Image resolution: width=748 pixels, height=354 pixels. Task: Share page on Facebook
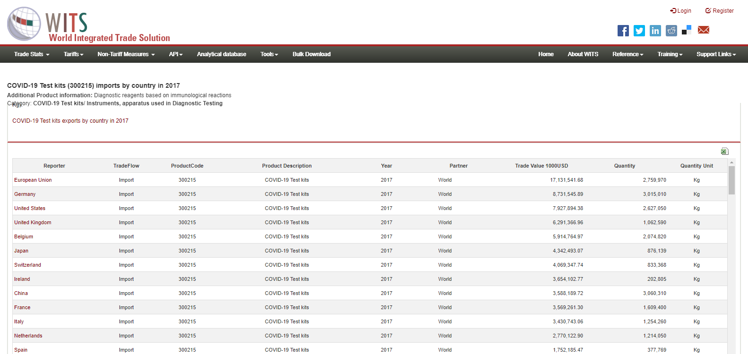[x=623, y=31]
